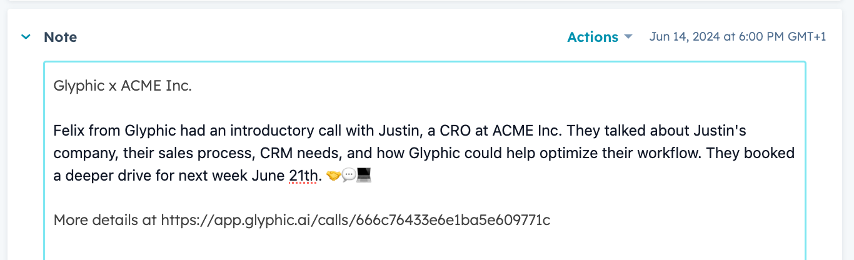Click the "More details at" text

pyautogui.click(x=105, y=220)
